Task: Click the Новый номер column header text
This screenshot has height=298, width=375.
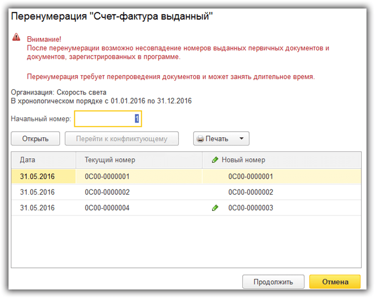Action: click(x=243, y=160)
